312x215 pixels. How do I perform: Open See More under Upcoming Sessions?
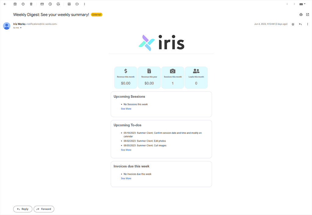point(126,109)
